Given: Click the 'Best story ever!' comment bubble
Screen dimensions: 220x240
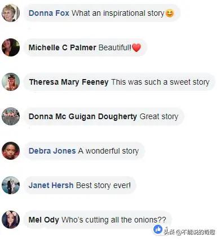Looking at the screenshot, I should pos(80,185).
